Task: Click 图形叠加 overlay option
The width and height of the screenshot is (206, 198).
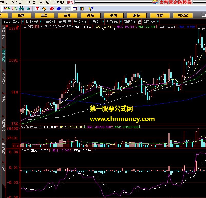Action: [x=130, y=22]
